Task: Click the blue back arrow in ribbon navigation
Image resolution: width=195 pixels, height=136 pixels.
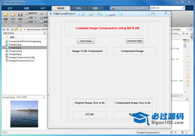Action: pos(42,13)
